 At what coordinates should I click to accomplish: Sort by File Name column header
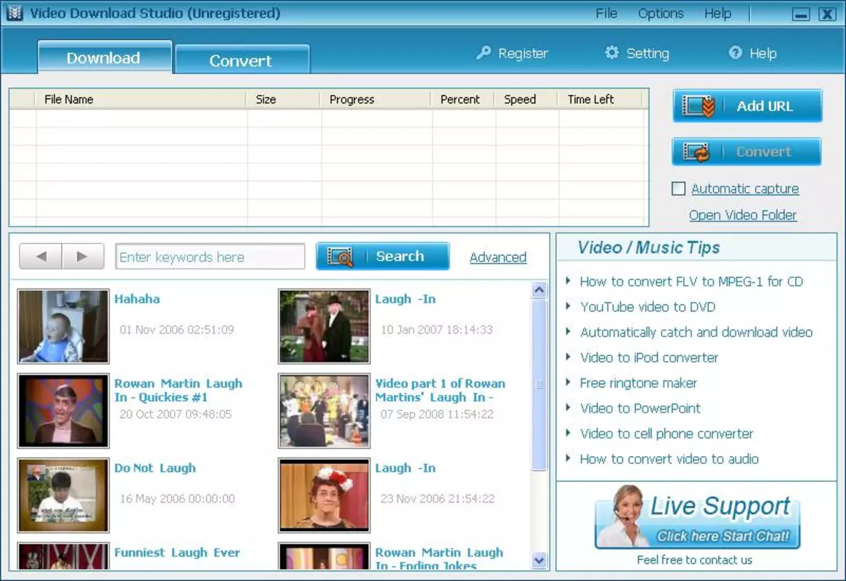click(x=140, y=99)
